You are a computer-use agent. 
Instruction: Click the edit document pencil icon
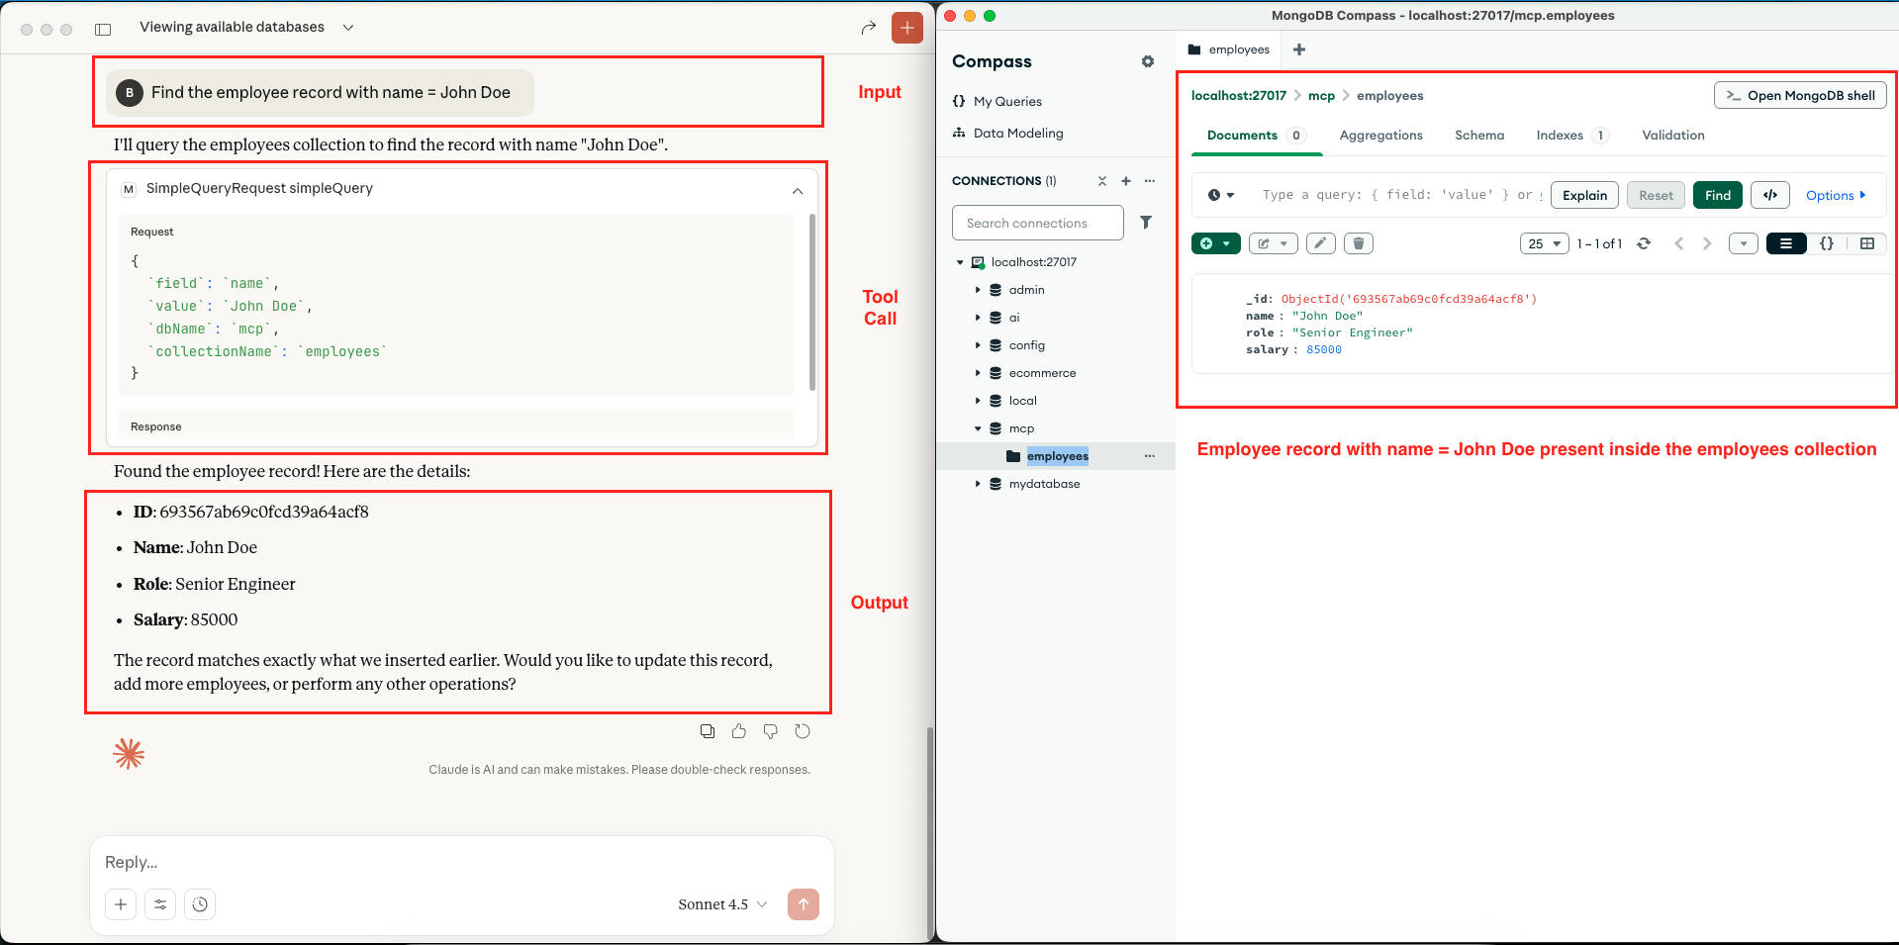[1320, 243]
